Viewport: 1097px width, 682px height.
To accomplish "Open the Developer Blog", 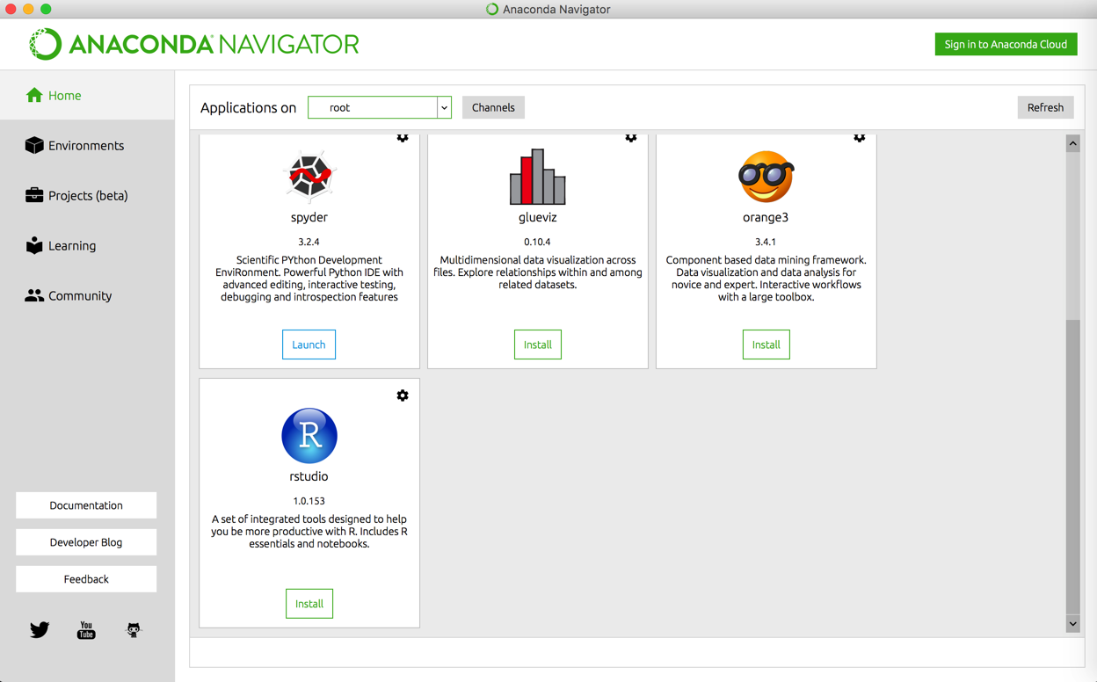I will [x=86, y=542].
